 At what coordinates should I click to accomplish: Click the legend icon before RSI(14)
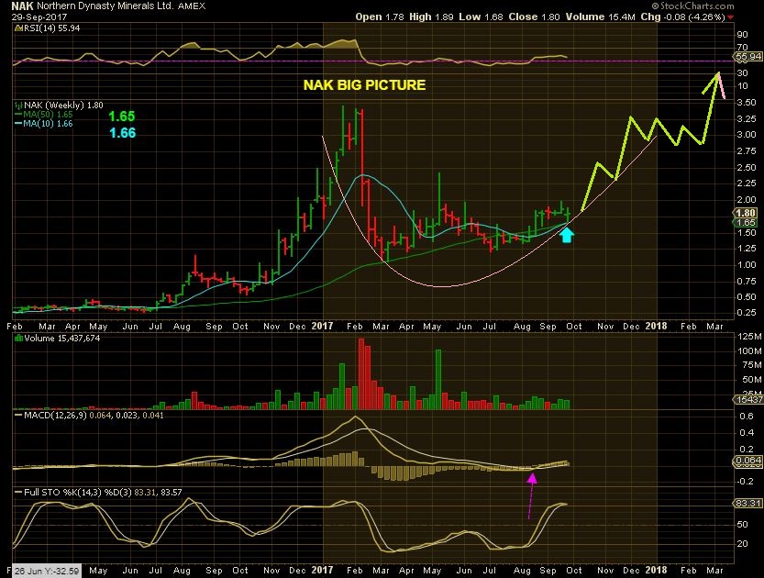[18, 28]
